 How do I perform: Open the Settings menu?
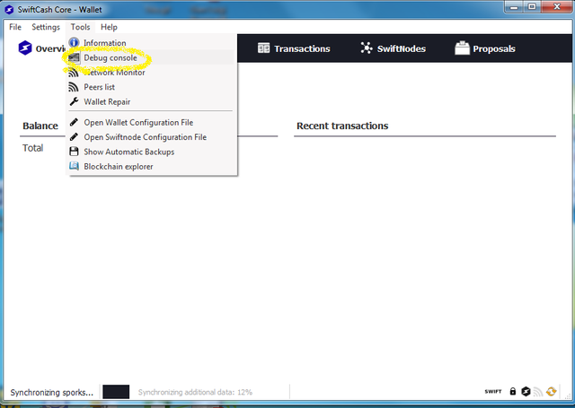coord(46,27)
